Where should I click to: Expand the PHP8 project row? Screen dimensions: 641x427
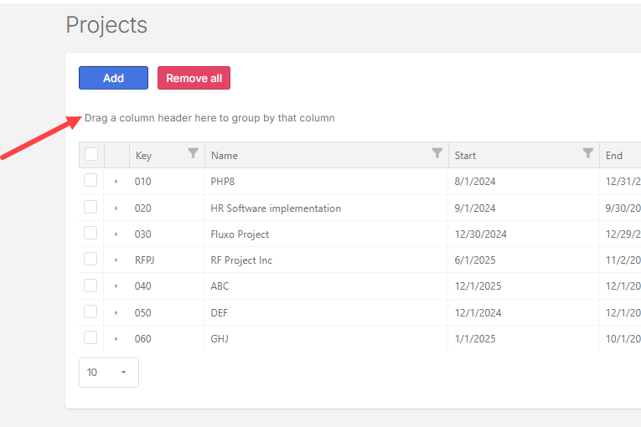tap(116, 182)
